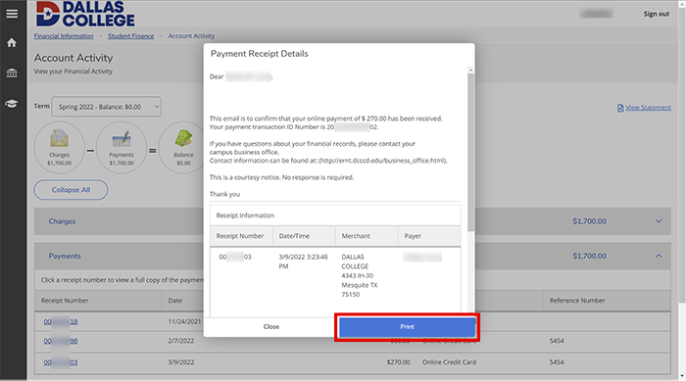Open the graduation cap Academics icon
This screenshot has width=686, height=381.
[x=12, y=103]
